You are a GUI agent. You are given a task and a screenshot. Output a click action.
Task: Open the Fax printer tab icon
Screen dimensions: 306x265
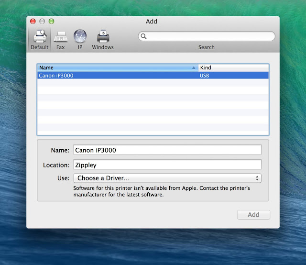click(x=61, y=37)
